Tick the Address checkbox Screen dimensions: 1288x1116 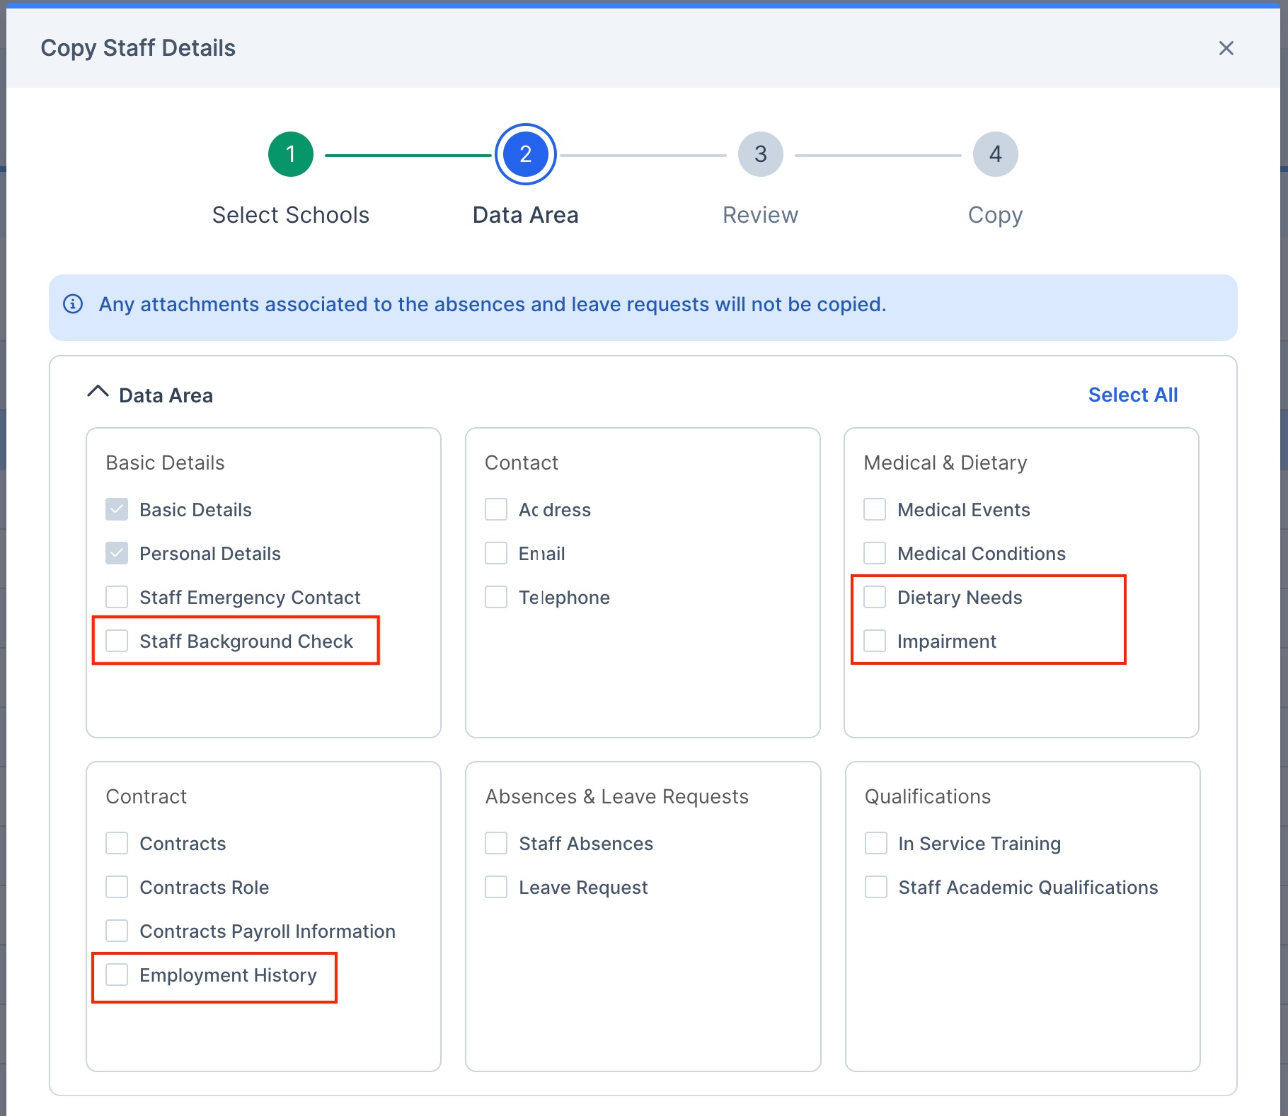pyautogui.click(x=496, y=509)
